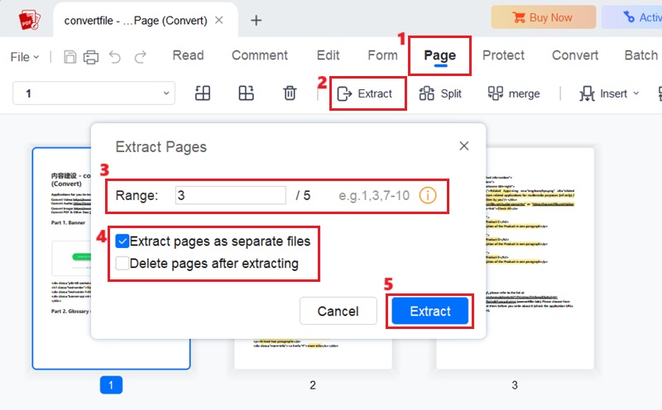This screenshot has height=410, width=662.
Task: Switch to the Comment tab
Action: click(x=260, y=55)
